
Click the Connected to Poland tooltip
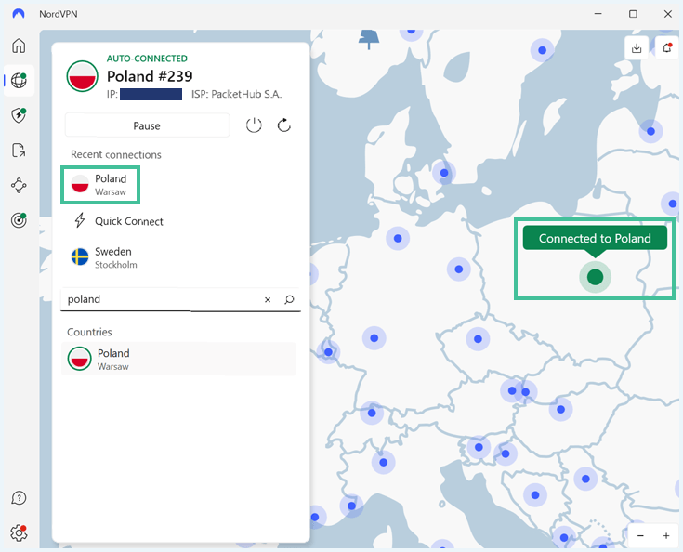(595, 238)
